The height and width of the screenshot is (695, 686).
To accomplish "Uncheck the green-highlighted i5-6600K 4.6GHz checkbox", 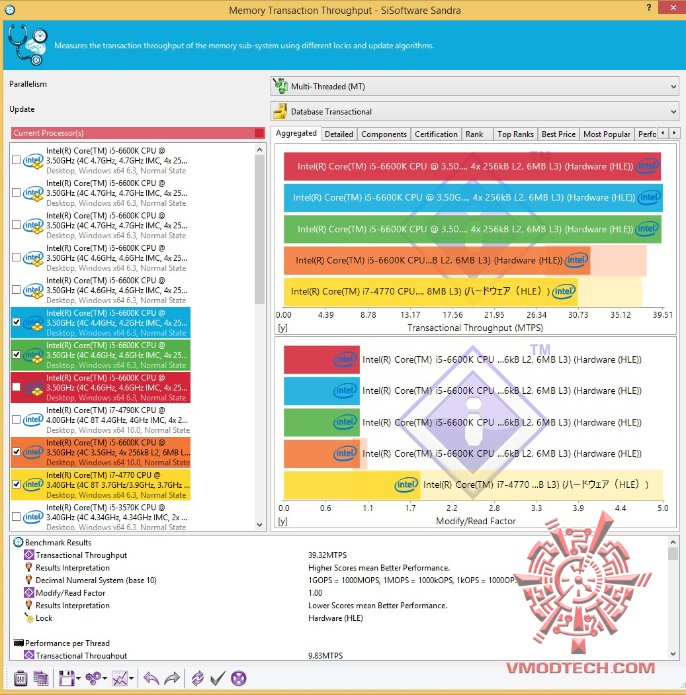I will pos(17,355).
